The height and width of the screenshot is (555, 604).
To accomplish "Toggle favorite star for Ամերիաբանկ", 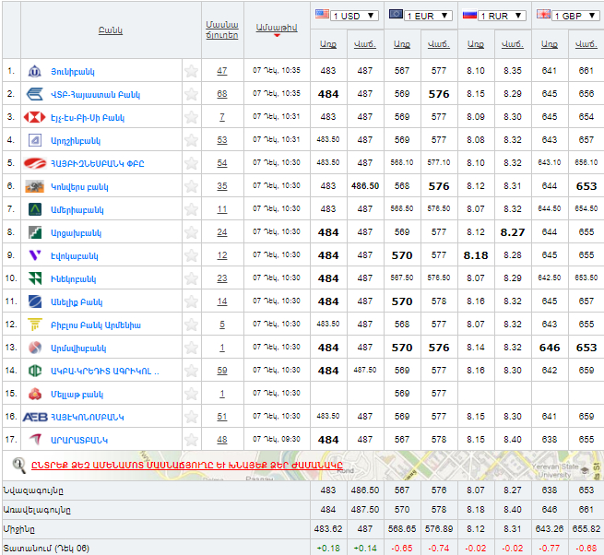I will (x=191, y=209).
